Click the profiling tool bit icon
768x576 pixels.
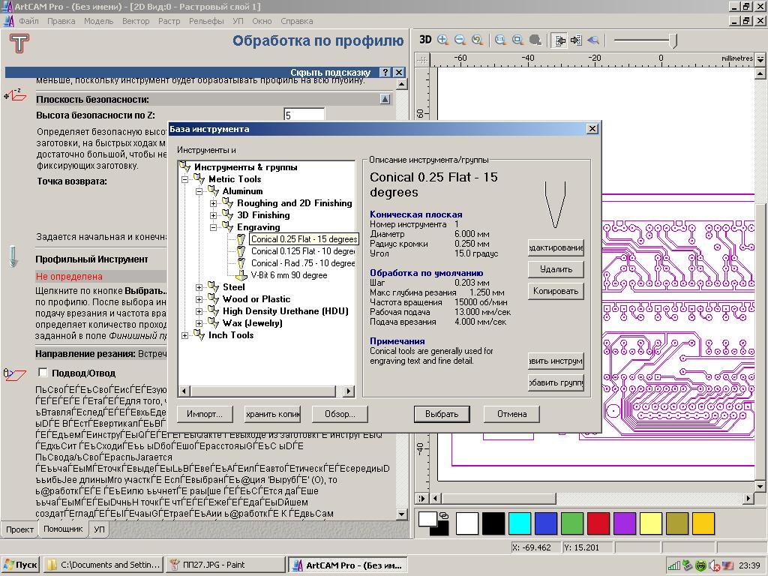click(13, 256)
